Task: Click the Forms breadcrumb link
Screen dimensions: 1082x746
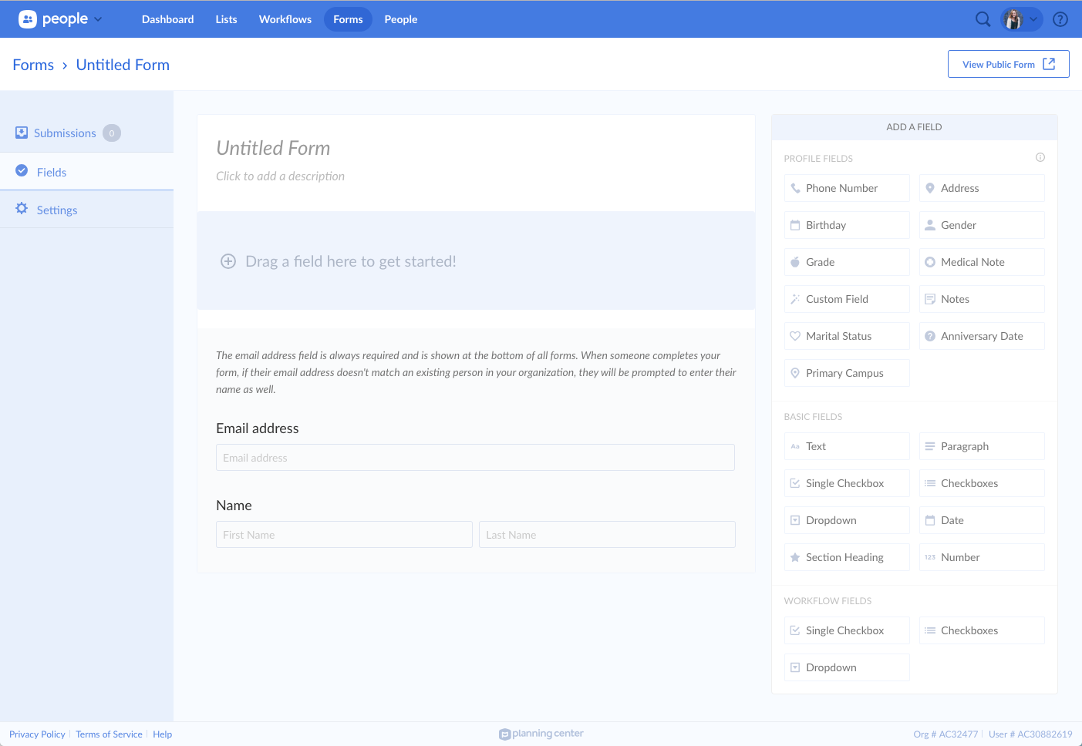Action: (33, 65)
